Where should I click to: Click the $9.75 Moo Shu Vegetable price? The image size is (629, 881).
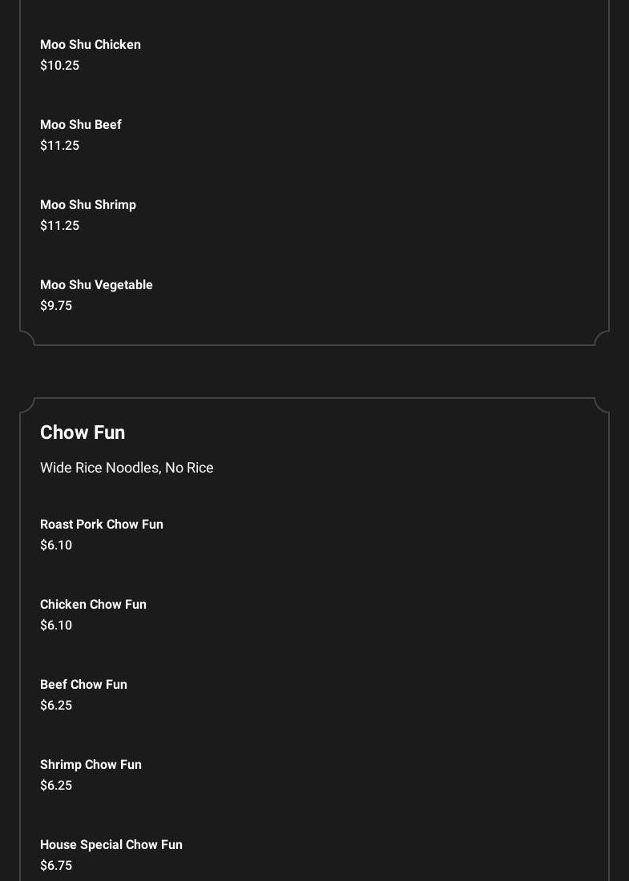click(x=56, y=306)
